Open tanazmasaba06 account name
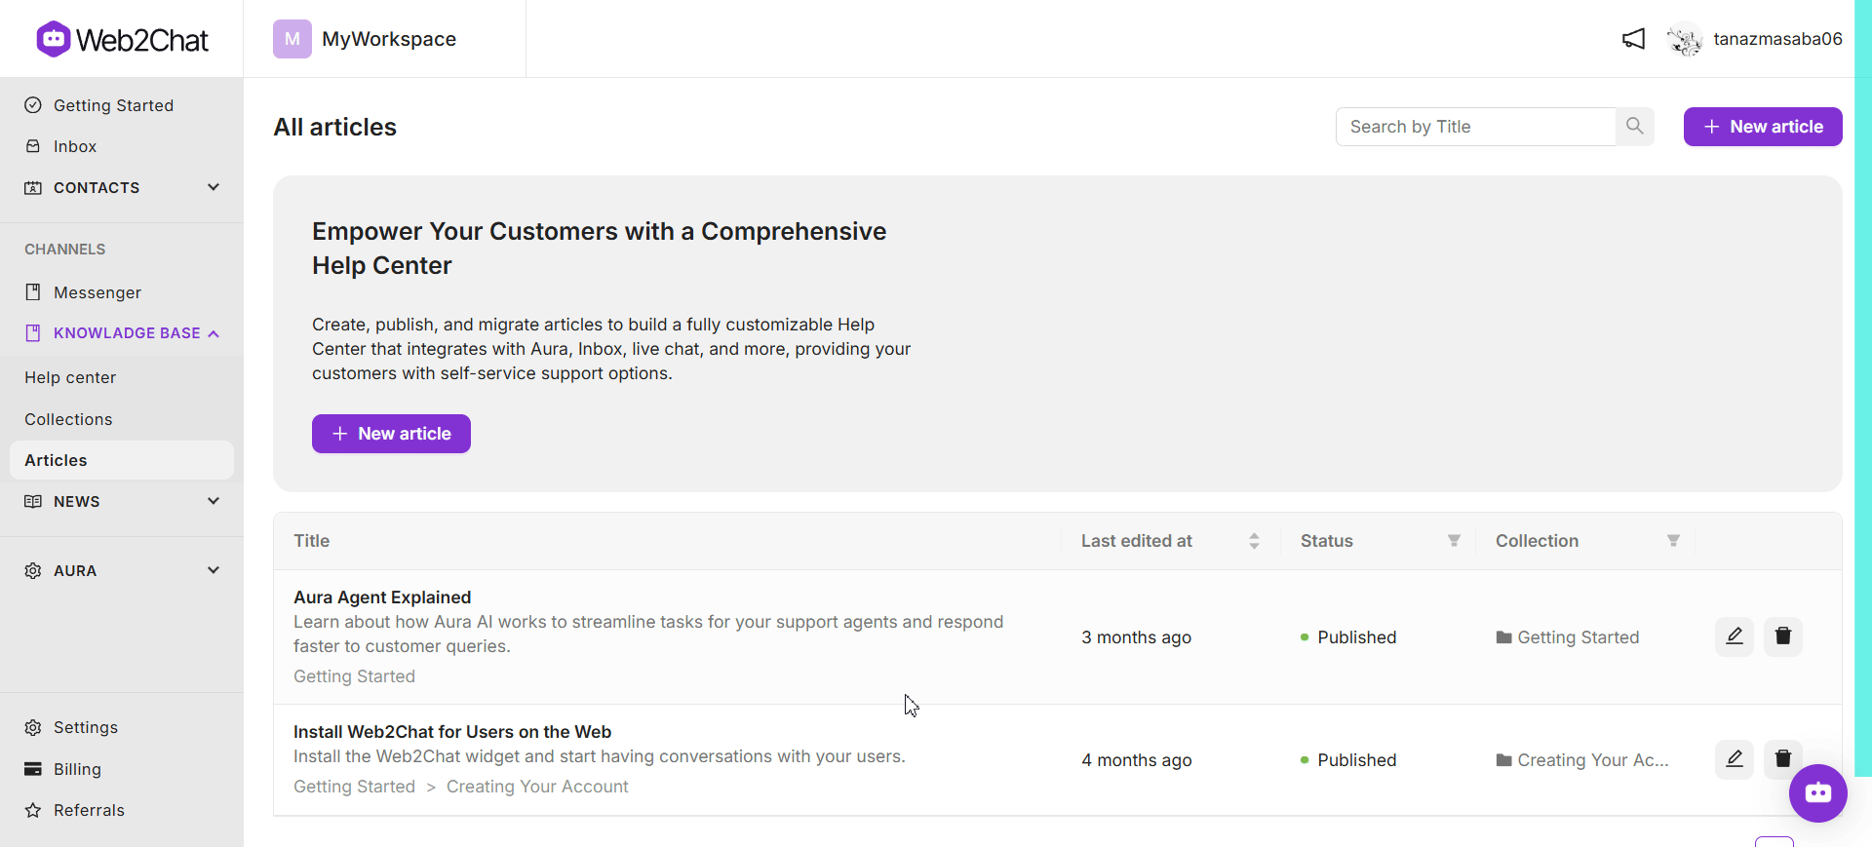The width and height of the screenshot is (1872, 847). [x=1777, y=39]
